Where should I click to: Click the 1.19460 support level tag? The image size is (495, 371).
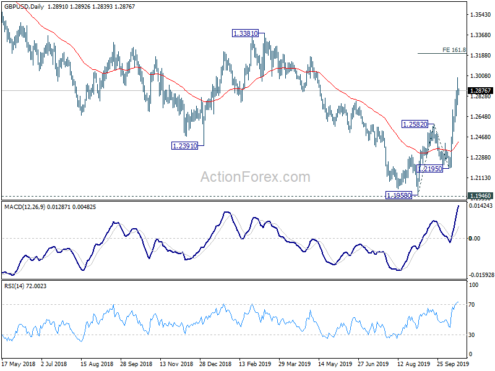[481, 196]
